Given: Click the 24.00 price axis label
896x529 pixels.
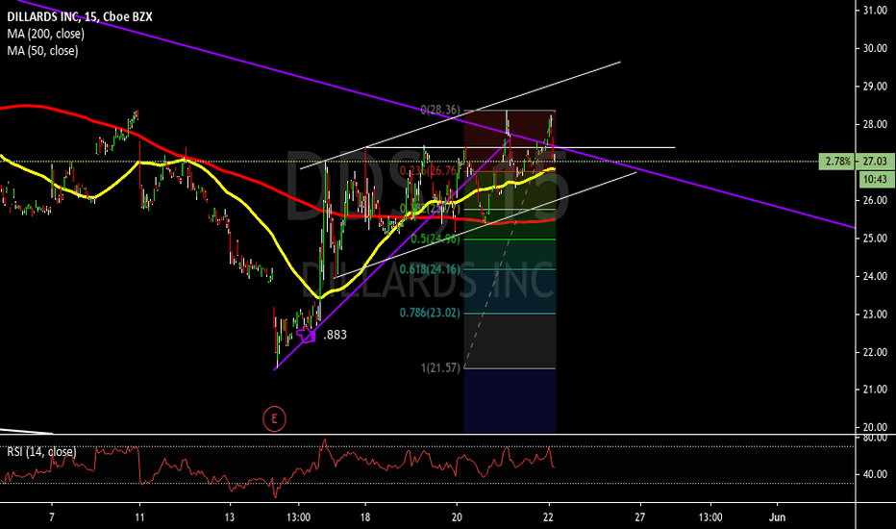Looking at the screenshot, I should 875,276.
